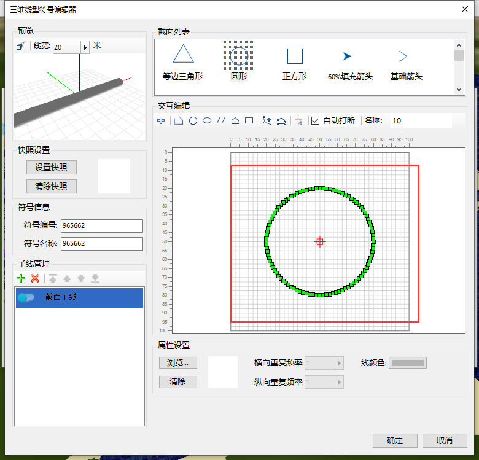Viewport: 479px width, 460px height.
Task: Click the 线宽 input field
Action: point(67,47)
